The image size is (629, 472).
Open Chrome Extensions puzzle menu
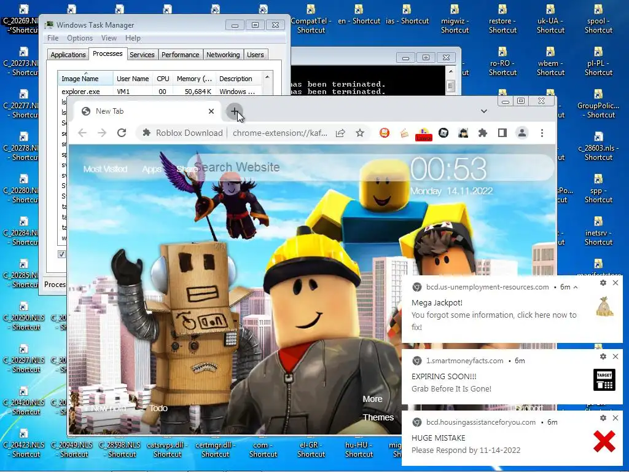[x=483, y=133]
